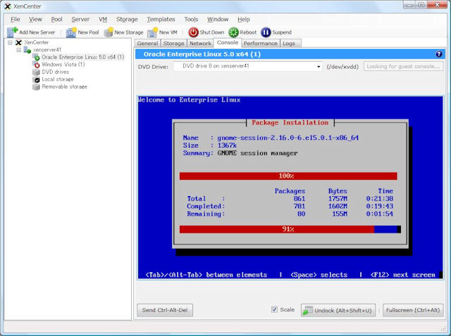
Task: Select Oracle Enterprise Linux 5.0 x64 (1) row
Action: coord(83,57)
